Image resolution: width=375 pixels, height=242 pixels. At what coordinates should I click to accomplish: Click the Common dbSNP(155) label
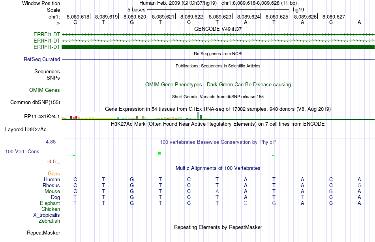click(35, 102)
